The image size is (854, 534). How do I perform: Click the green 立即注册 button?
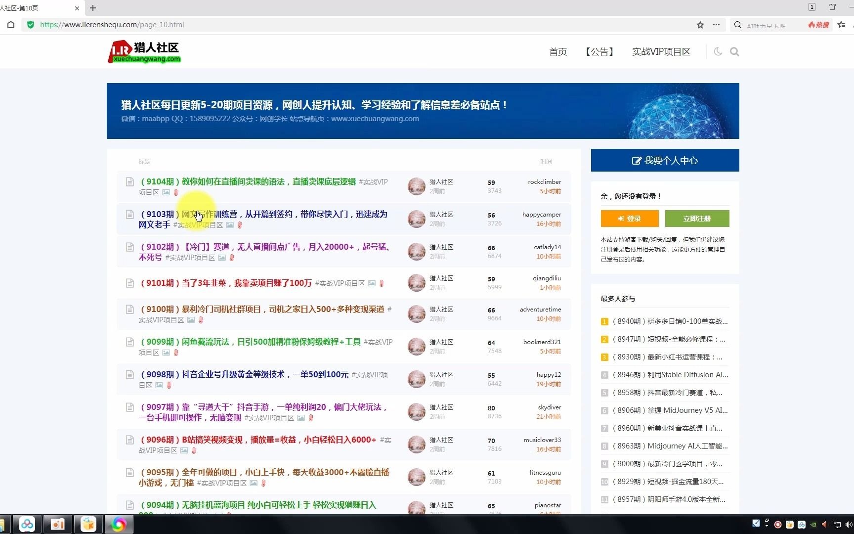pos(697,219)
